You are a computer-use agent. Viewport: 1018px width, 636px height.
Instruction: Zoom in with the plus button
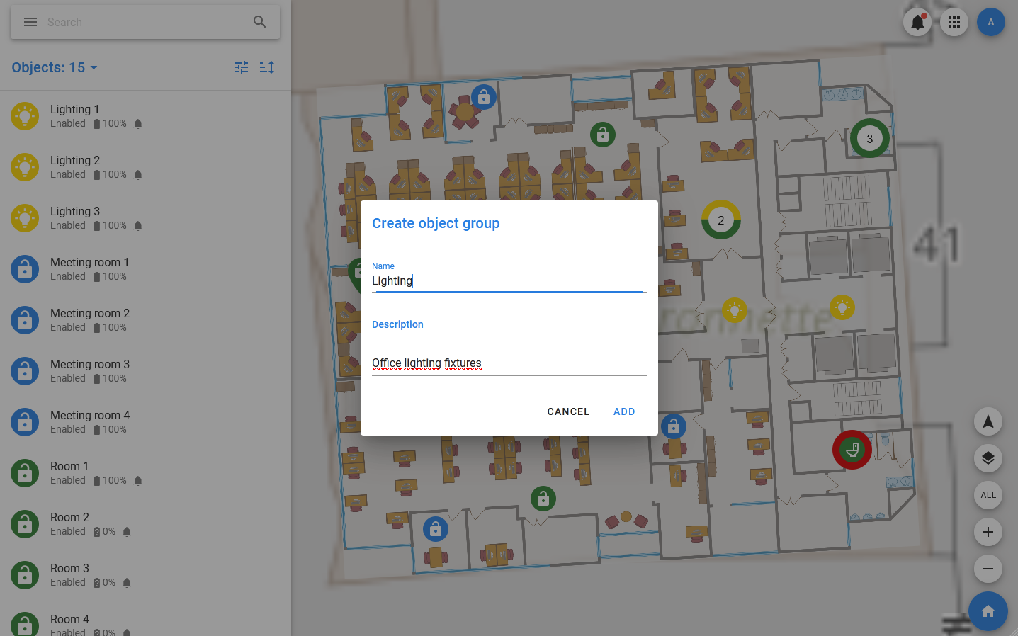[988, 532]
